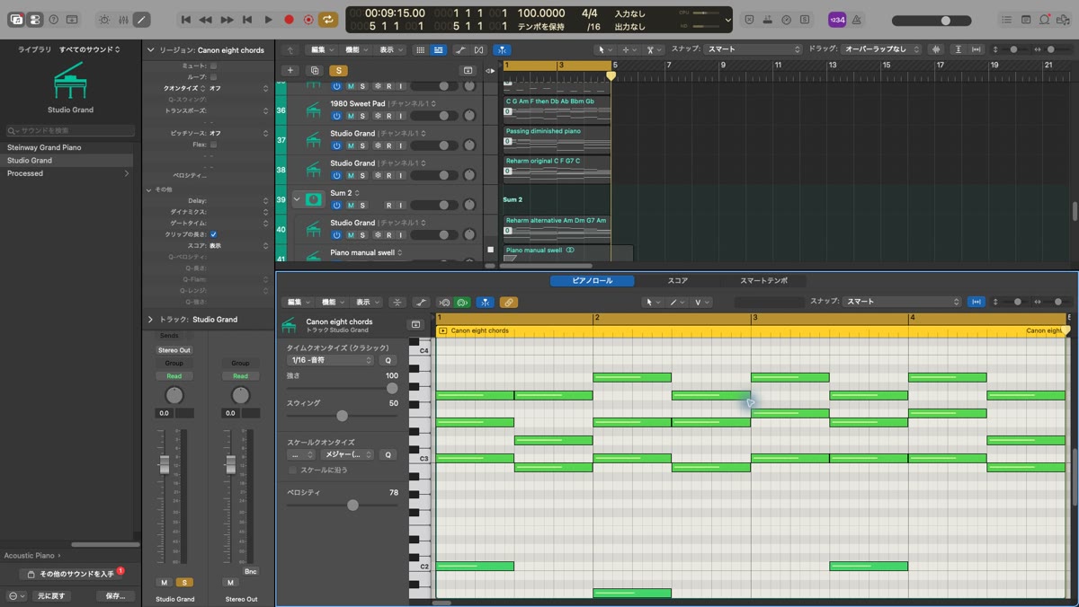Toggle the track automation curve icon
This screenshot has height=607, width=1079.
(460, 49)
